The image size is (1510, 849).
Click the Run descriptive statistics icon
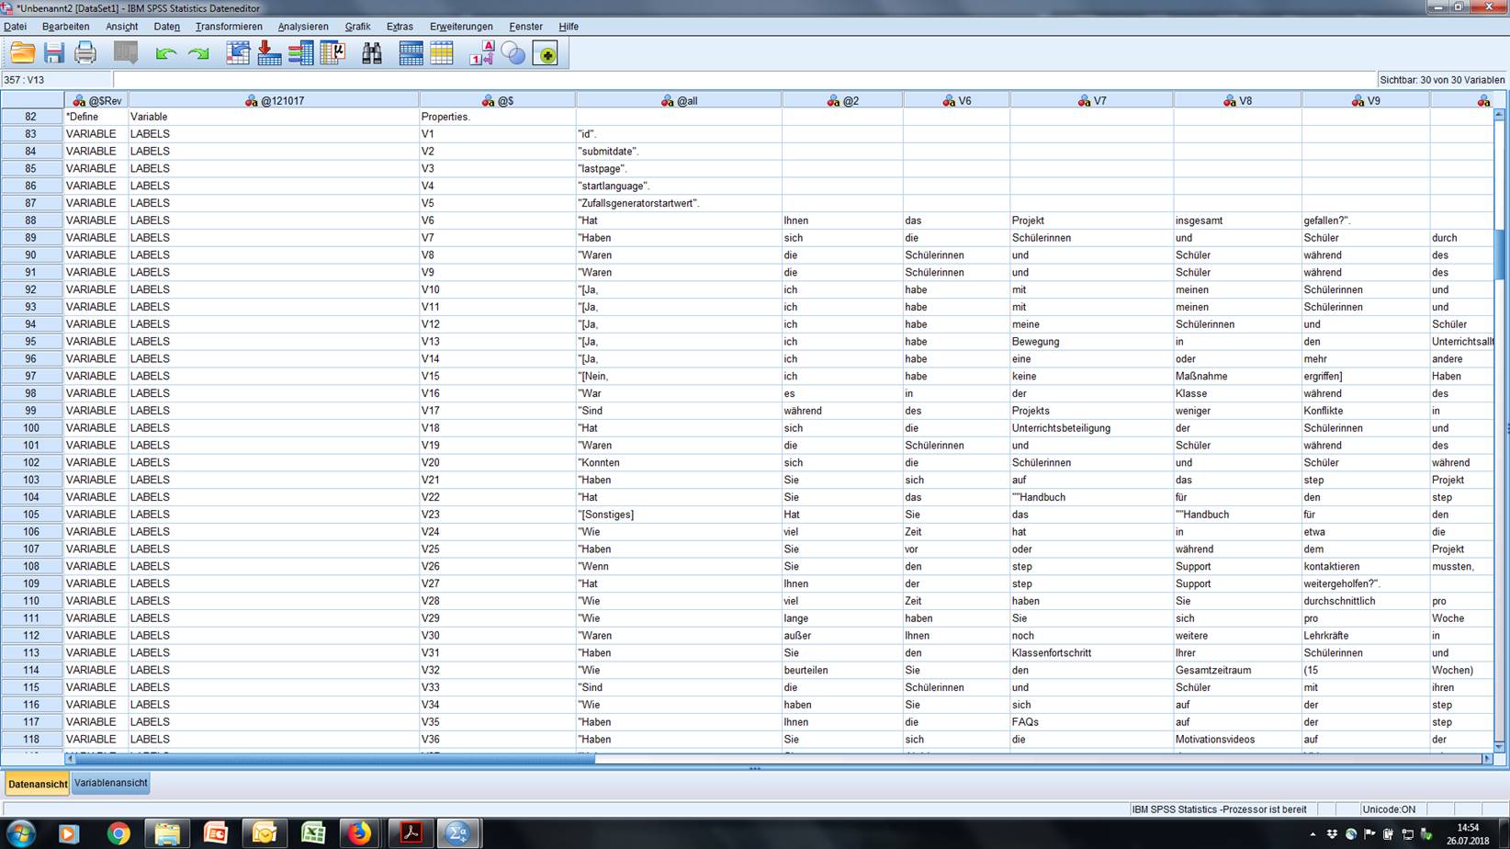332,53
